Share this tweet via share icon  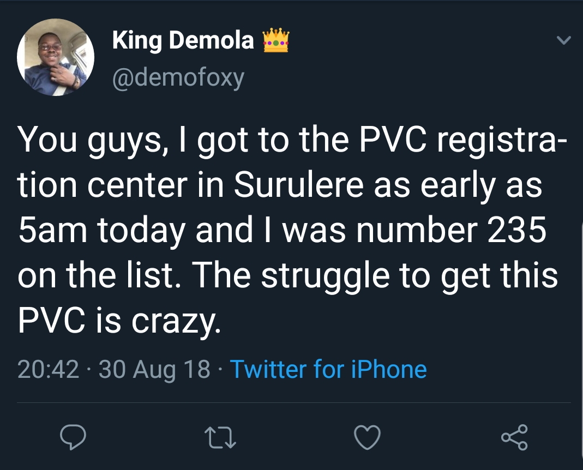point(514,437)
